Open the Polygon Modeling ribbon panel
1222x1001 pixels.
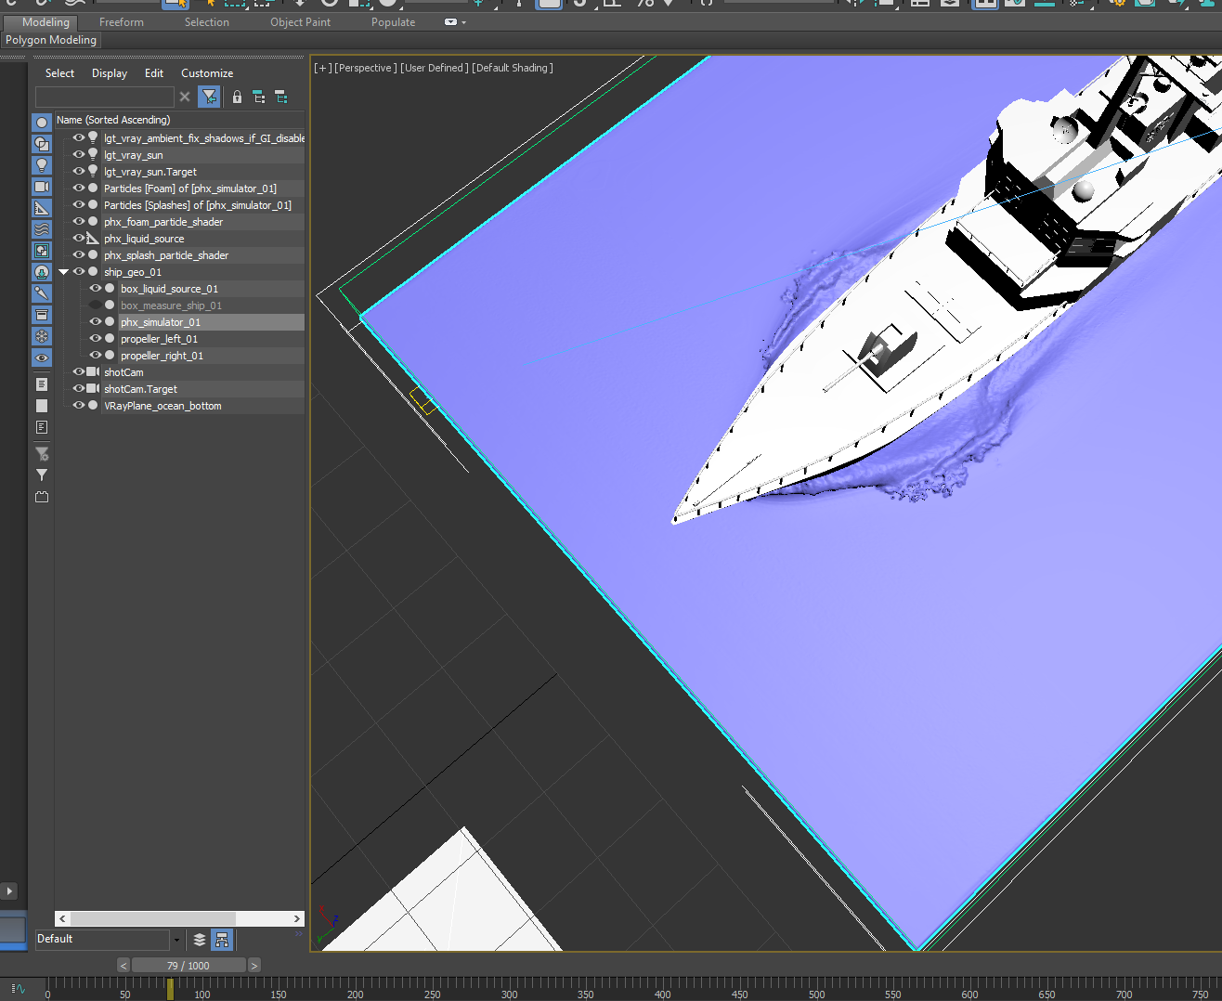[x=50, y=40]
